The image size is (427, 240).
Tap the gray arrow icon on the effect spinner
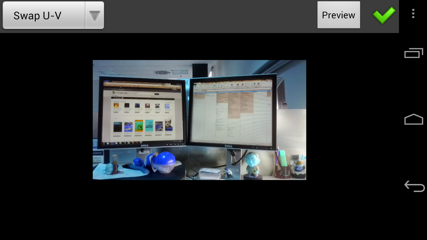[95, 15]
